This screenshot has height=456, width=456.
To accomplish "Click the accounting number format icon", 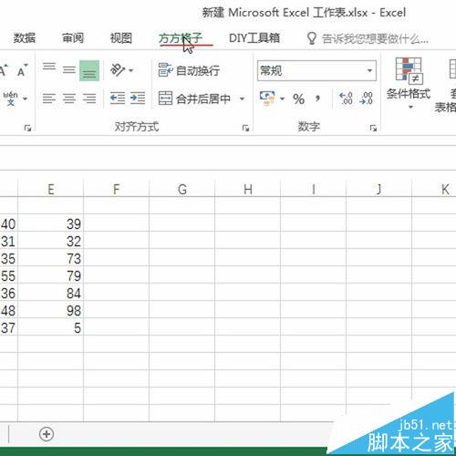I will pyautogui.click(x=267, y=98).
